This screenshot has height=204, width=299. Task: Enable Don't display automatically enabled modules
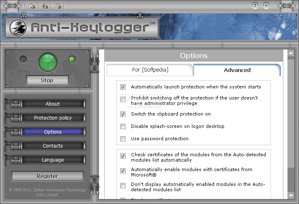click(123, 185)
